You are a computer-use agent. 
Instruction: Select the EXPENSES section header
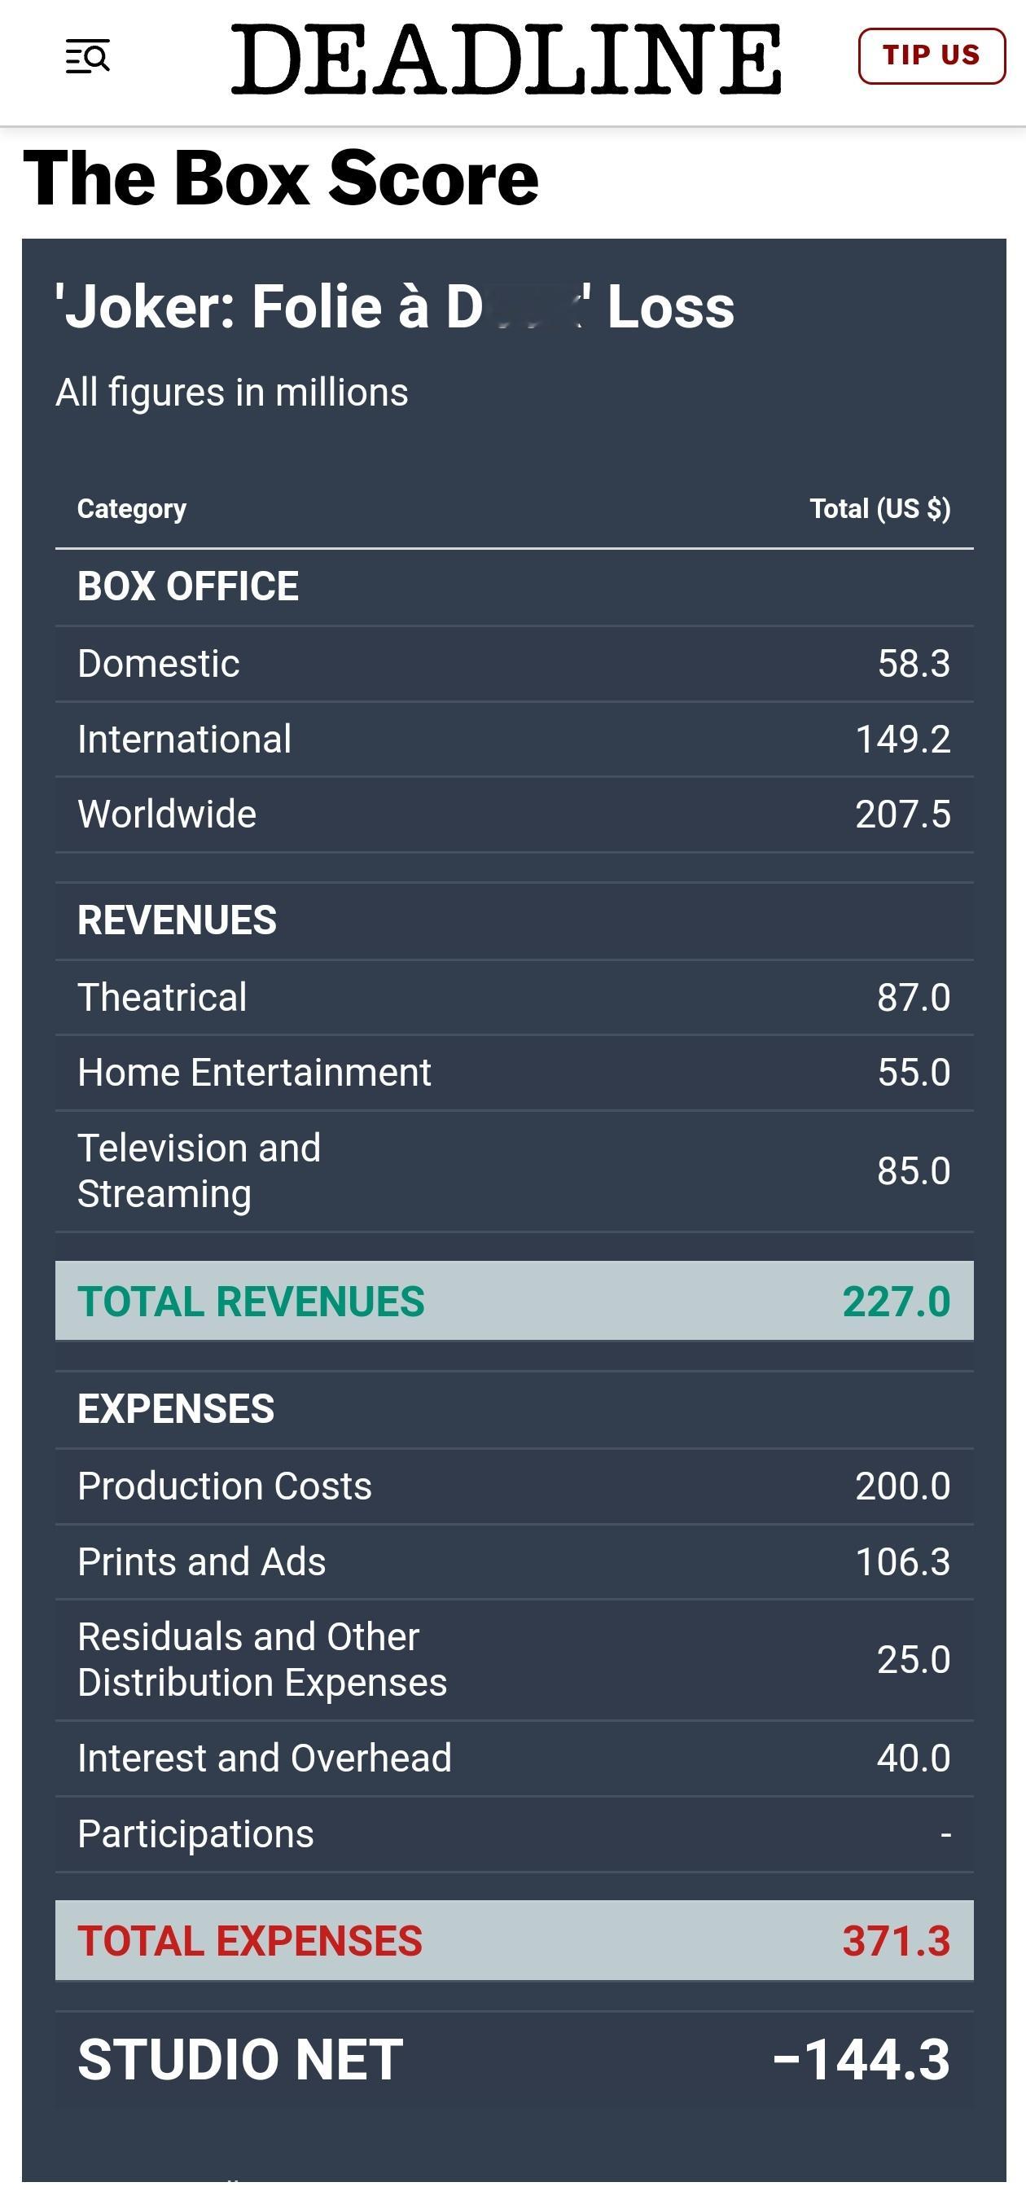[176, 1408]
